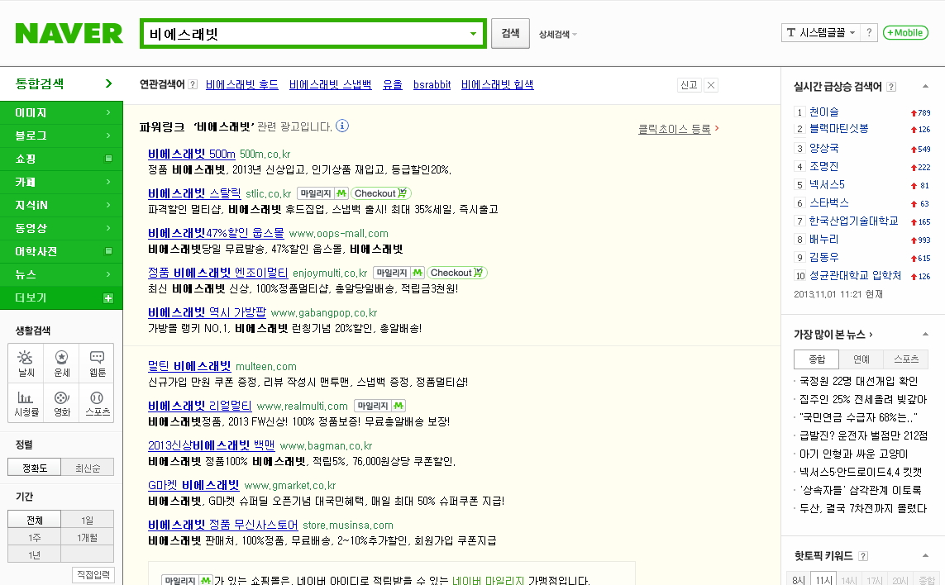
Task: Open search box autocomplete dropdown arrow
Action: coord(473,34)
